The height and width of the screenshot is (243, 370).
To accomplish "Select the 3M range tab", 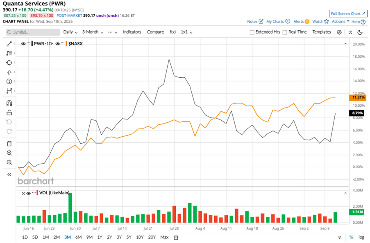I will [x=68, y=237].
